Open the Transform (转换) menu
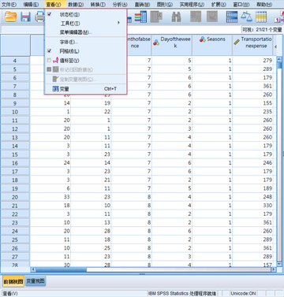 click(98, 5)
